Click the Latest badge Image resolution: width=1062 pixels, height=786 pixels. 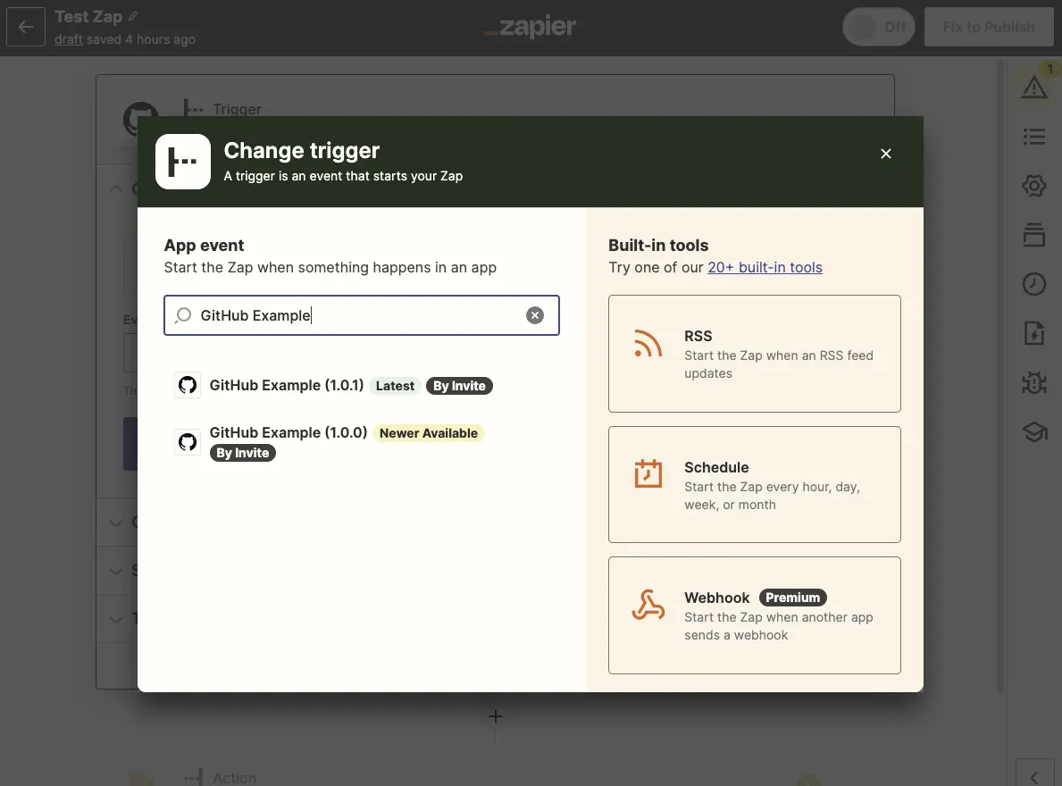pyautogui.click(x=395, y=386)
